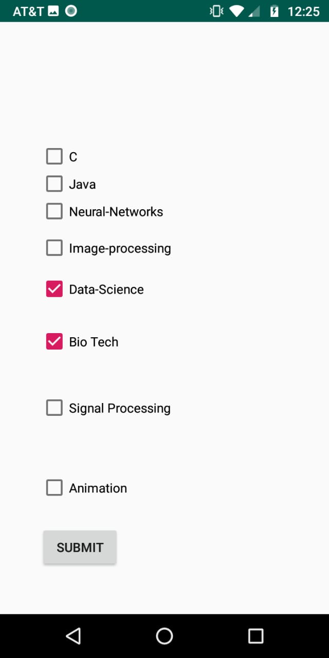This screenshot has height=658, width=329.
Task: Enable the Java checkbox
Action: 54,184
